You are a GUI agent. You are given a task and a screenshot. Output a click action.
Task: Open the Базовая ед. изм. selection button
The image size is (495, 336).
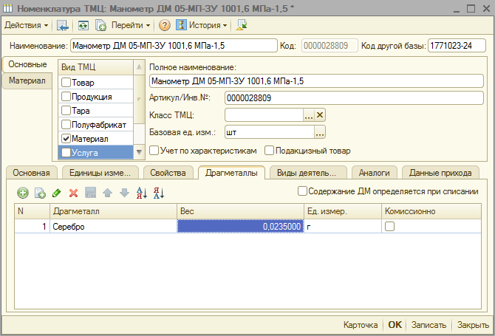[319, 132]
